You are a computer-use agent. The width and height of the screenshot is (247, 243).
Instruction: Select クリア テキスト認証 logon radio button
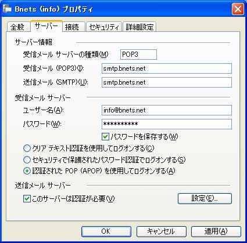pyautogui.click(x=27, y=148)
